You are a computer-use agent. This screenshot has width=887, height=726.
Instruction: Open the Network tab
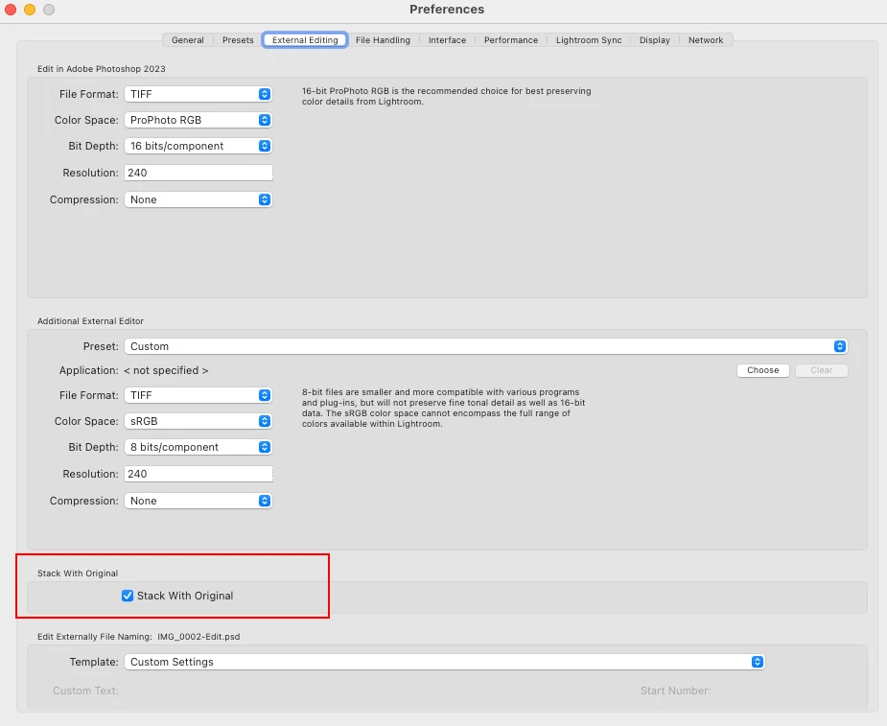coord(706,40)
